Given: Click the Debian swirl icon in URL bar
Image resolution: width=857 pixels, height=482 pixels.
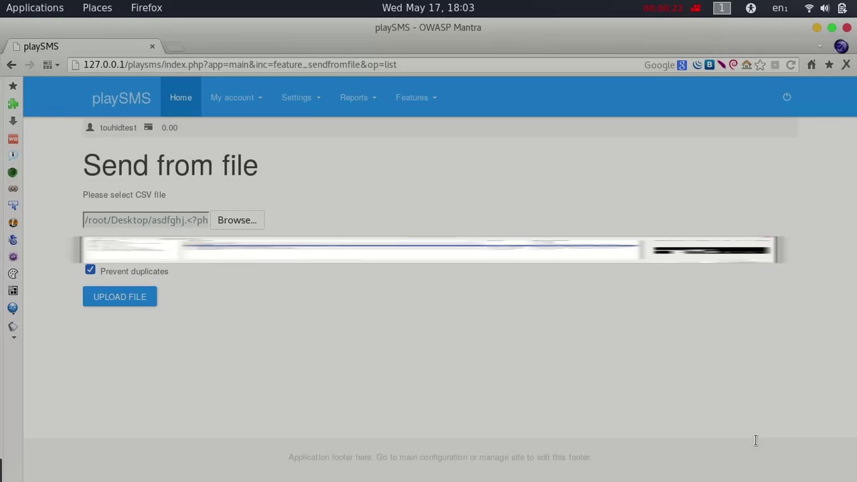Looking at the screenshot, I should coord(733,65).
